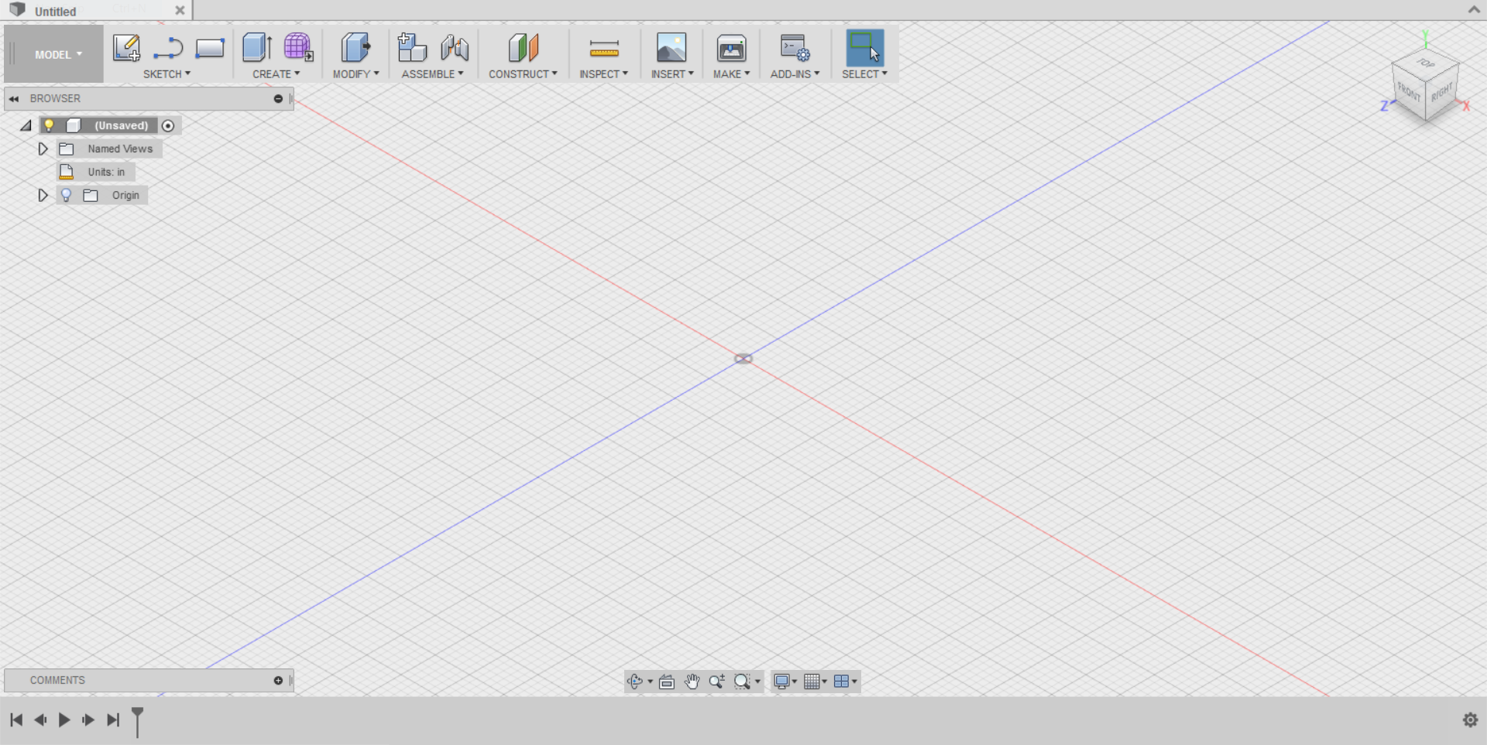
Task: Open the MODEL workspace dropdown
Action: click(x=58, y=54)
